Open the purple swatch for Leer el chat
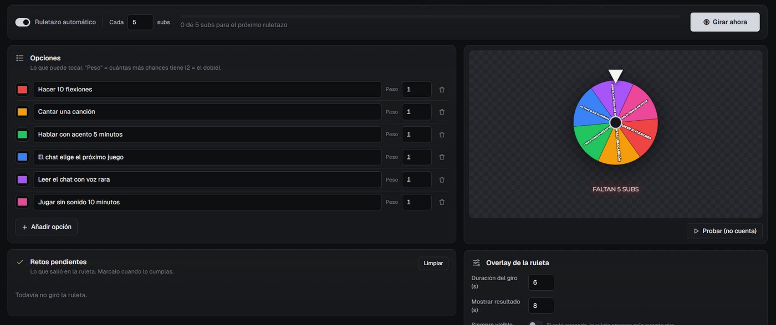Screen dimensions: 776x325 [22, 179]
